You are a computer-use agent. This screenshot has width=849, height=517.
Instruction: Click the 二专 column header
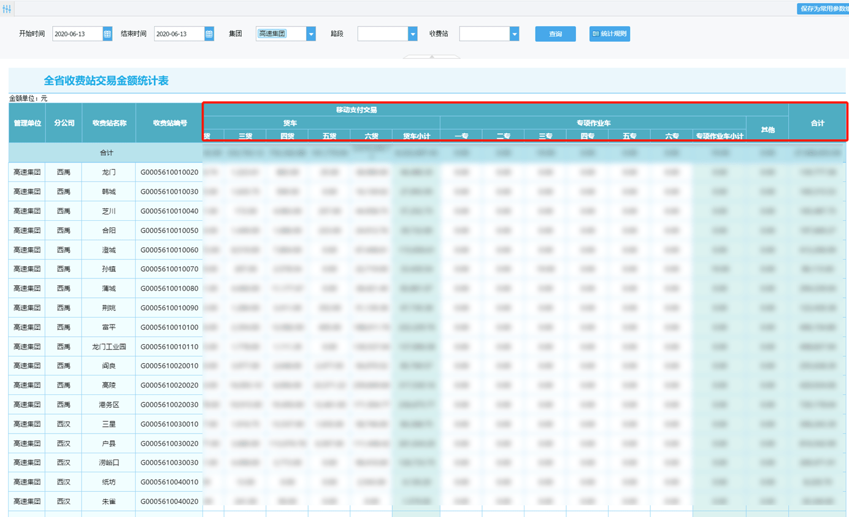click(x=504, y=136)
